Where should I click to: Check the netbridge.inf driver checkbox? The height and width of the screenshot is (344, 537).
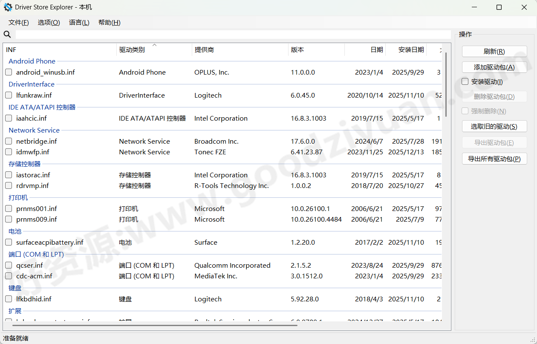(x=8, y=141)
